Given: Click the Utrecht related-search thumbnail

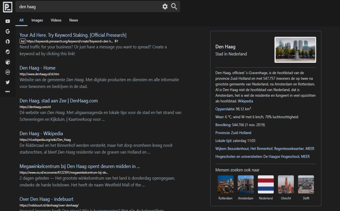Looking at the screenshot, I should (x=286, y=184).
